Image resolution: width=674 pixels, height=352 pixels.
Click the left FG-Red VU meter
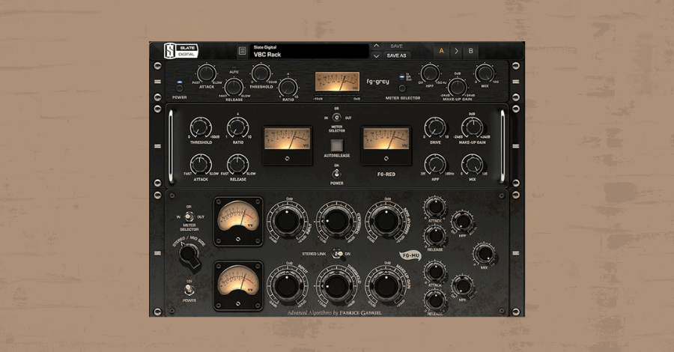coord(287,141)
